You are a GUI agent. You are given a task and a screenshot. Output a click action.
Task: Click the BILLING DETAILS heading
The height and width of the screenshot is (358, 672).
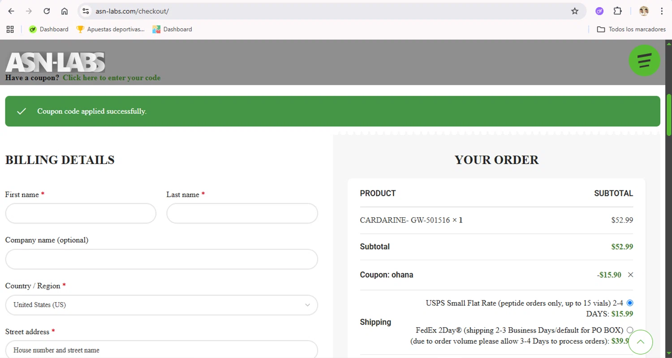[60, 160]
